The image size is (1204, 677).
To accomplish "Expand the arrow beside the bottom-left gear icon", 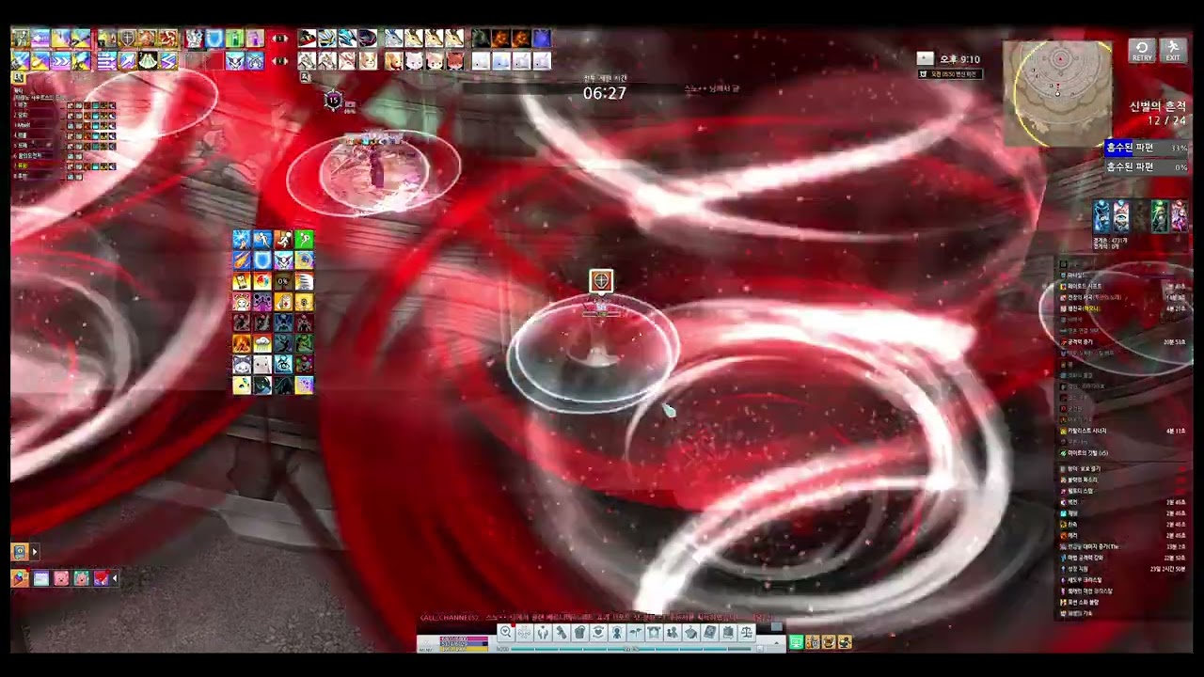I will pos(36,552).
